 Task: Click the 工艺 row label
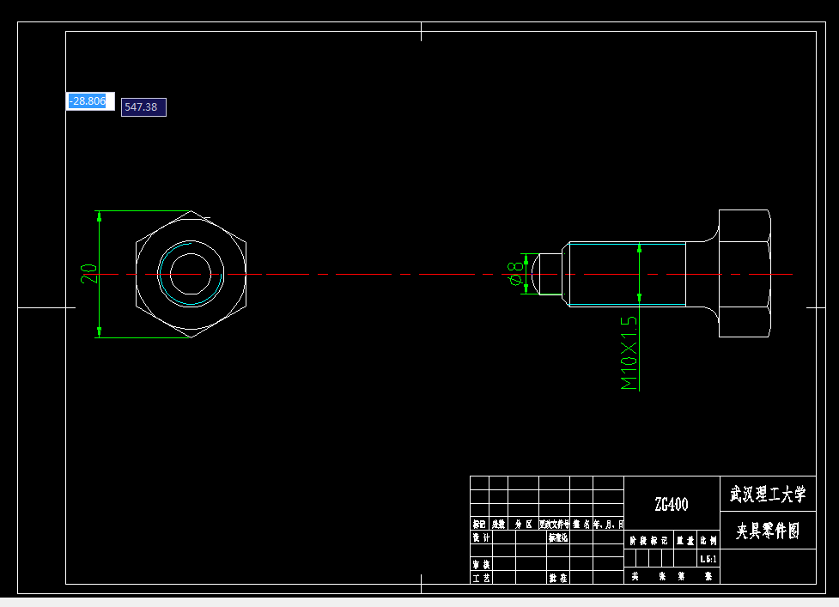pos(481,578)
